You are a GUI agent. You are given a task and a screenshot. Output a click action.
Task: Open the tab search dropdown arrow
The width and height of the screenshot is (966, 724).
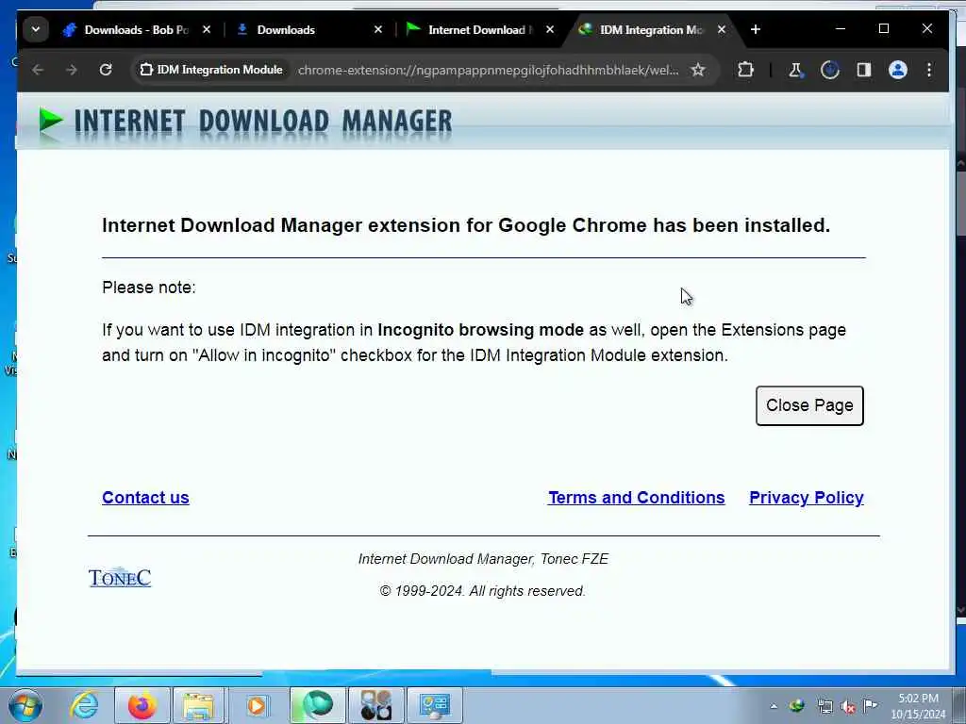[x=36, y=29]
